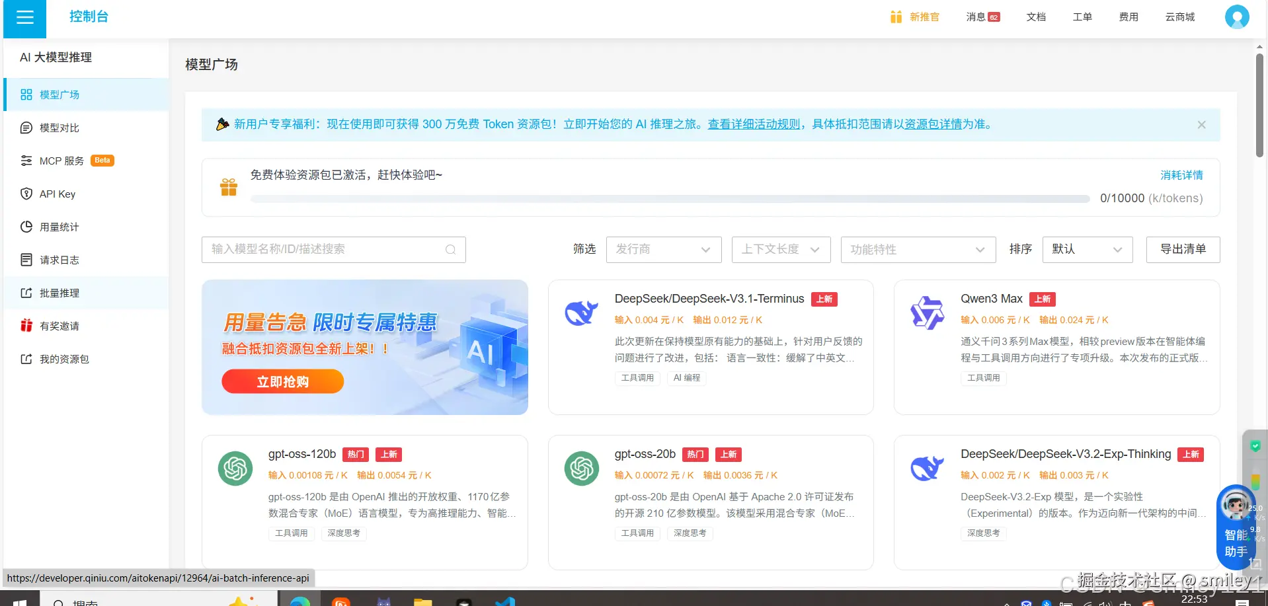
Task: Open the hamburger navigation menu
Action: (24, 17)
